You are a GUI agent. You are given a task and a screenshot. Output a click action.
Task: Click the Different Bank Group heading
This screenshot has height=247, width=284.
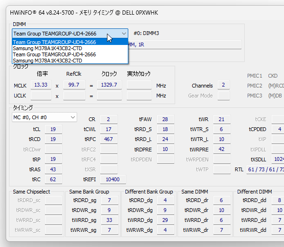pos(149,192)
